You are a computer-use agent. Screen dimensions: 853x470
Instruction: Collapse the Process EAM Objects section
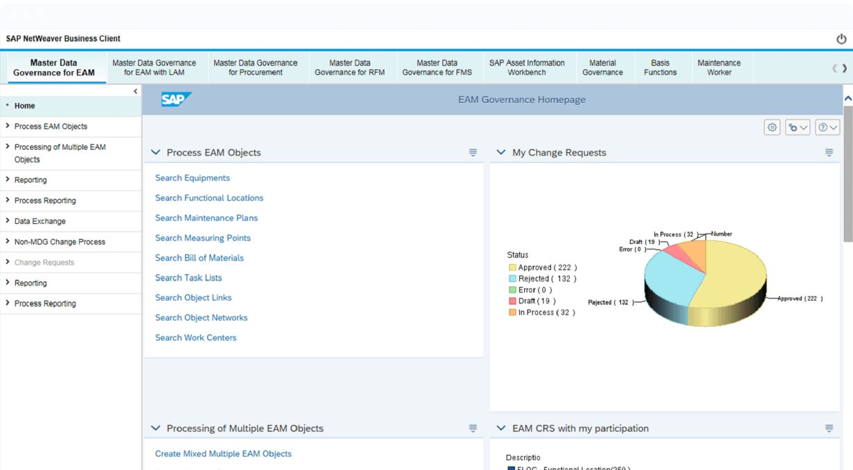click(156, 153)
